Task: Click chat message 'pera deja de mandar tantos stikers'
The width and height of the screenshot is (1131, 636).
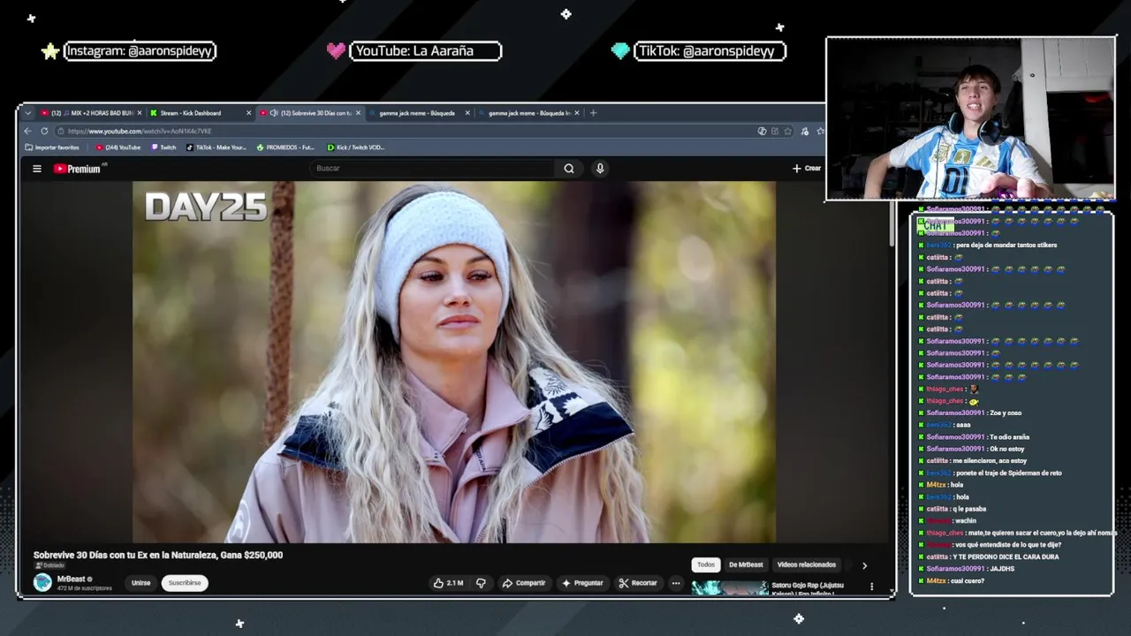Action: pyautogui.click(x=1006, y=245)
